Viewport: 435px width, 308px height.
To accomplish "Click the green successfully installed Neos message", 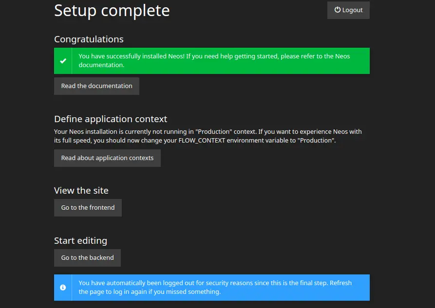I will pyautogui.click(x=212, y=61).
